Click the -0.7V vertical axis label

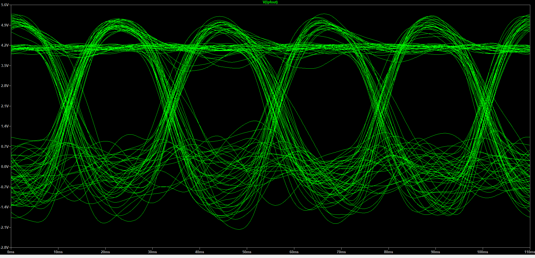coord(4,187)
